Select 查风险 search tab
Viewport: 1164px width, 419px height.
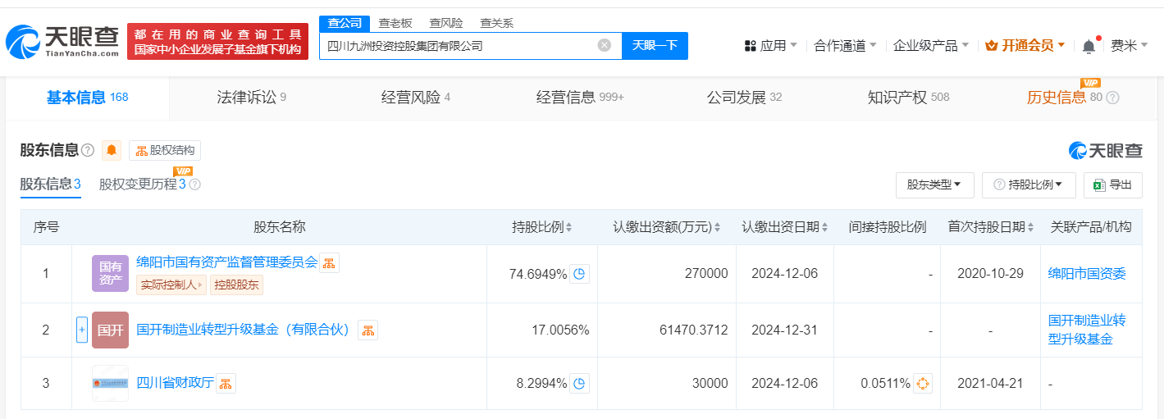tap(445, 23)
